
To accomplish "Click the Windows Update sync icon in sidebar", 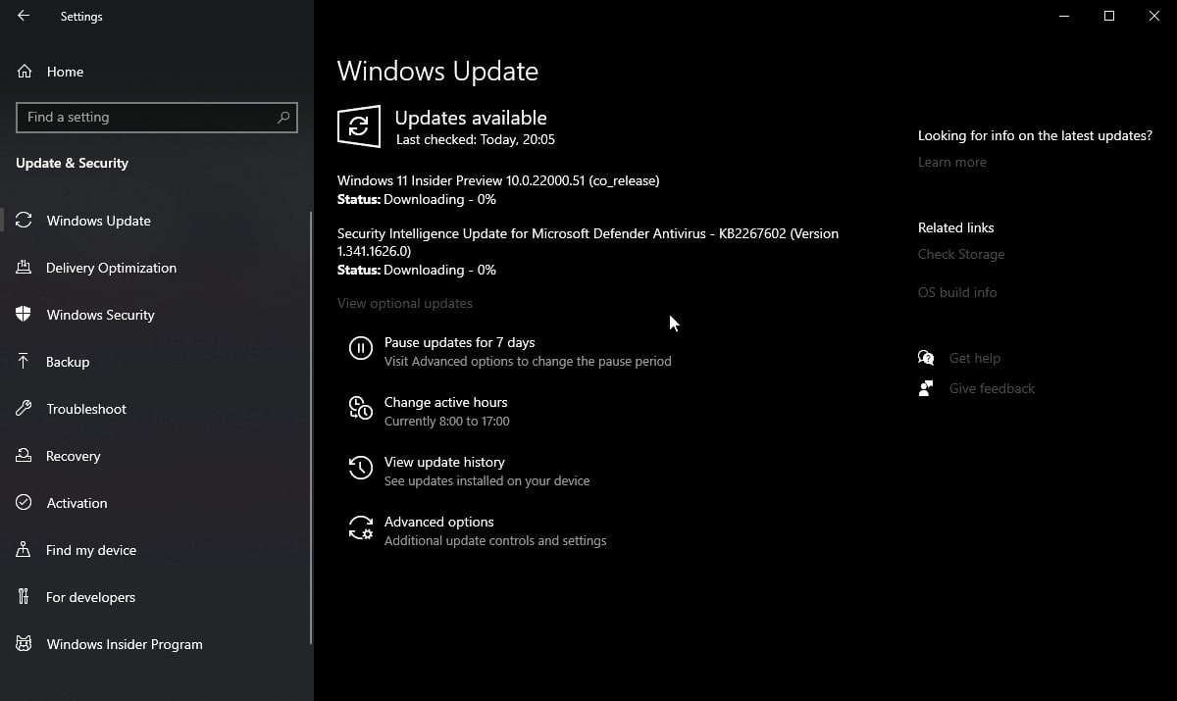I will click(x=25, y=221).
